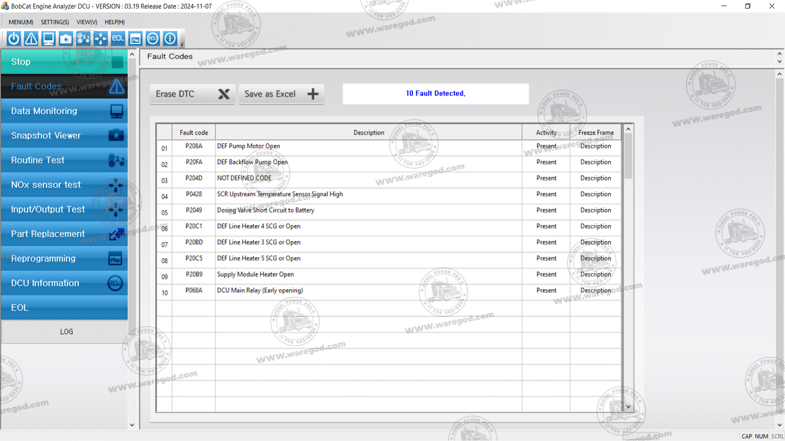
Task: Open the SETTING(S) menu
Action: (x=54, y=22)
